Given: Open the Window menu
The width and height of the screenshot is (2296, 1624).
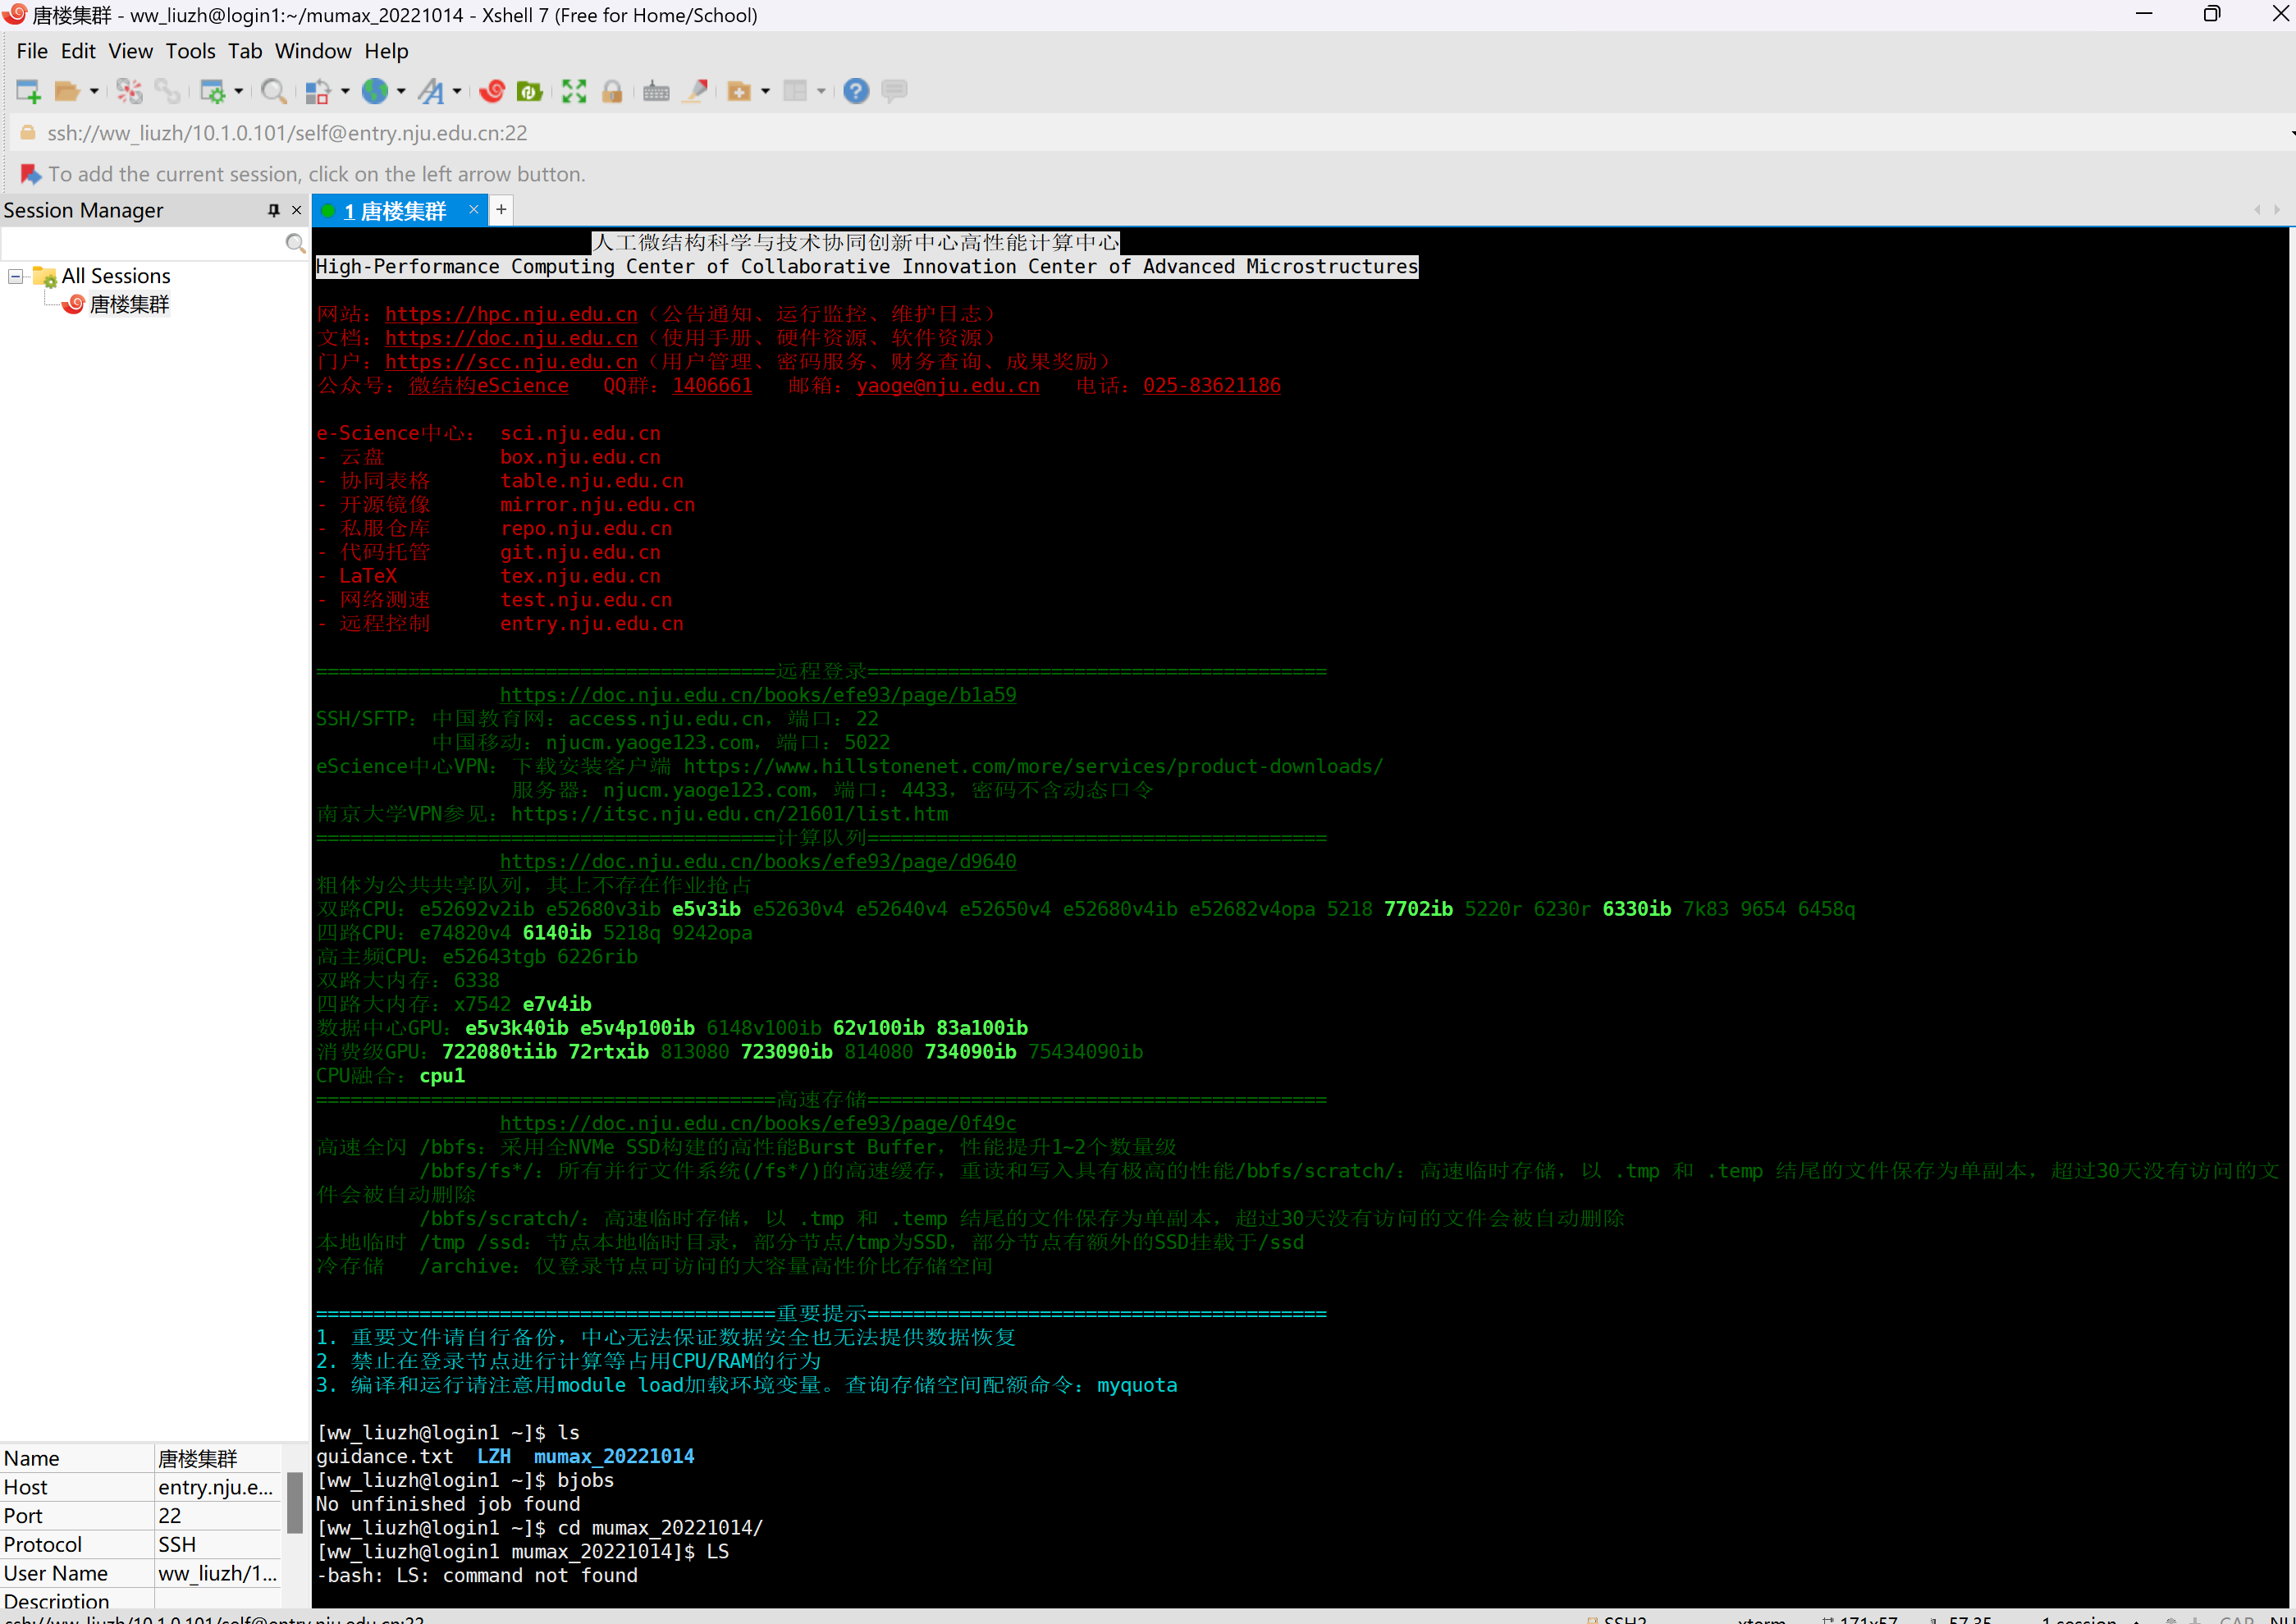Looking at the screenshot, I should [x=313, y=51].
